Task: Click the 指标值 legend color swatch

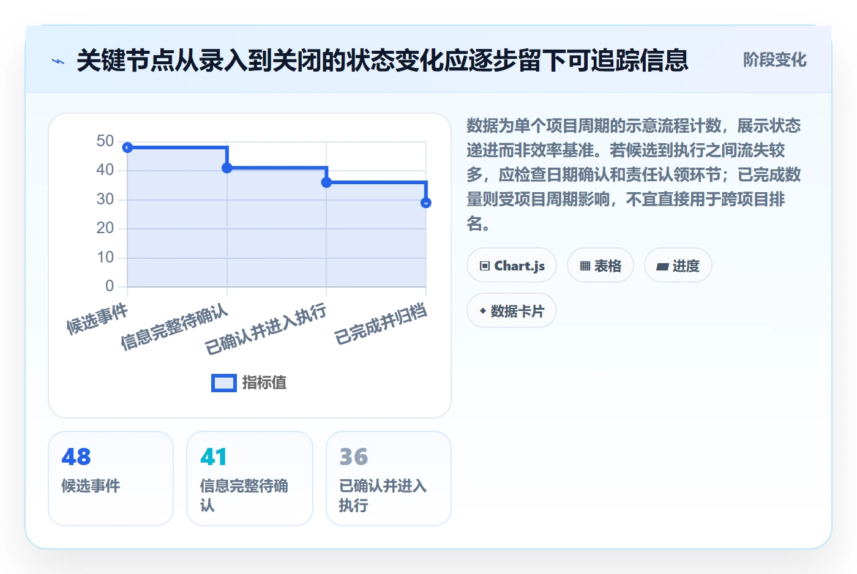Action: [x=224, y=383]
